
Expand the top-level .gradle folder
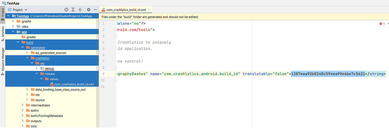tap(13, 21)
